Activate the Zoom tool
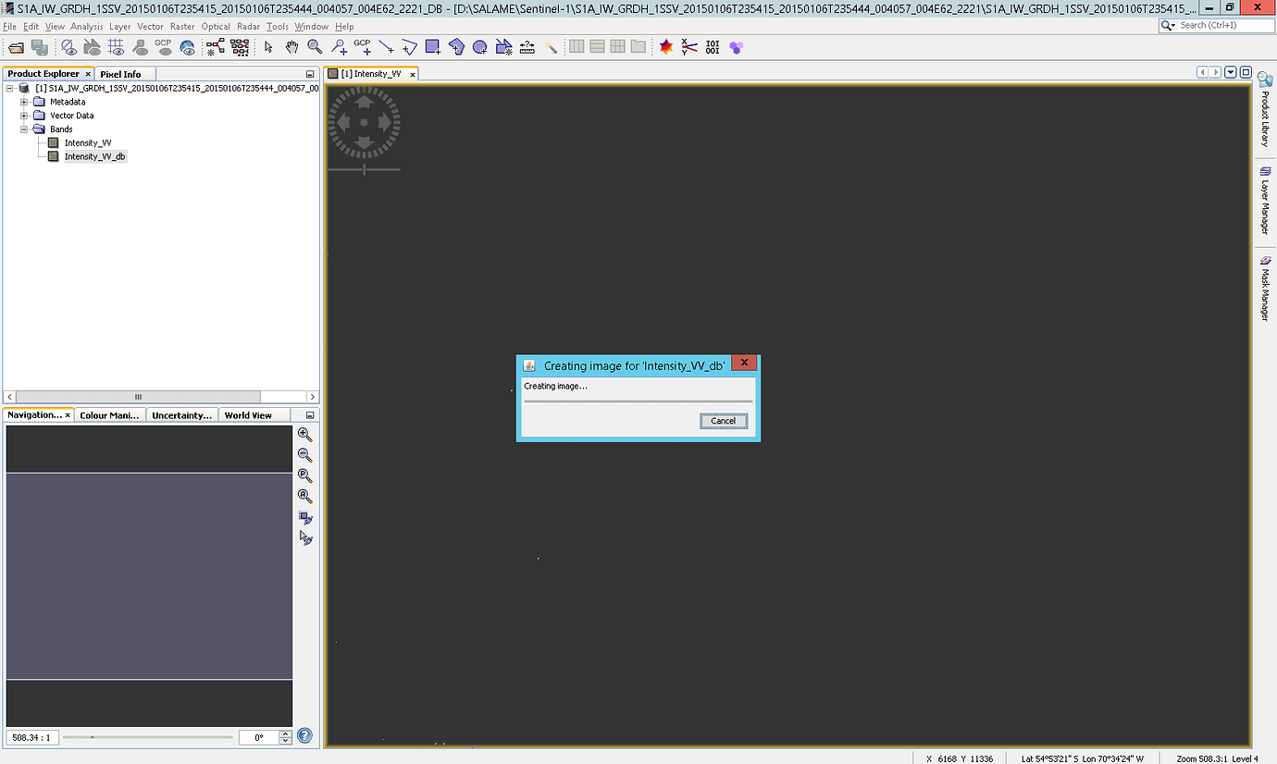The height and width of the screenshot is (764, 1277). point(314,46)
